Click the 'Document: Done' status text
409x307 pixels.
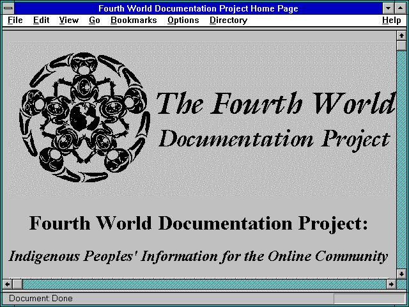point(41,298)
